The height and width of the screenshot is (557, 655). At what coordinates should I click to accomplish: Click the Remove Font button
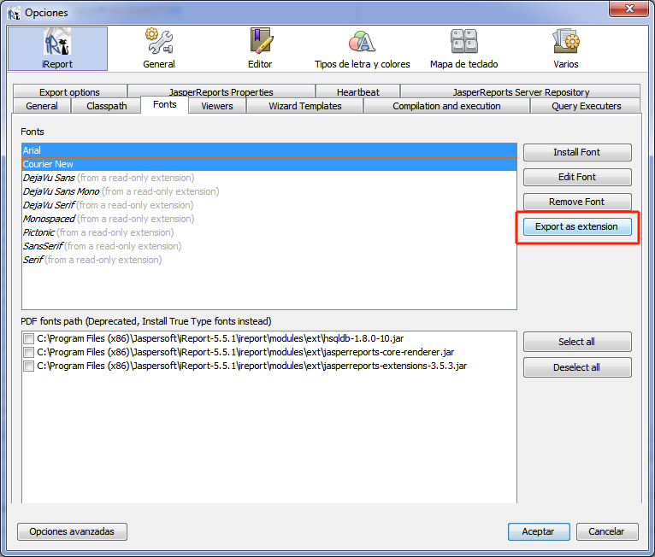coord(577,202)
